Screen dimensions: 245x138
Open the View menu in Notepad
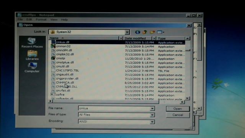(54, 20)
